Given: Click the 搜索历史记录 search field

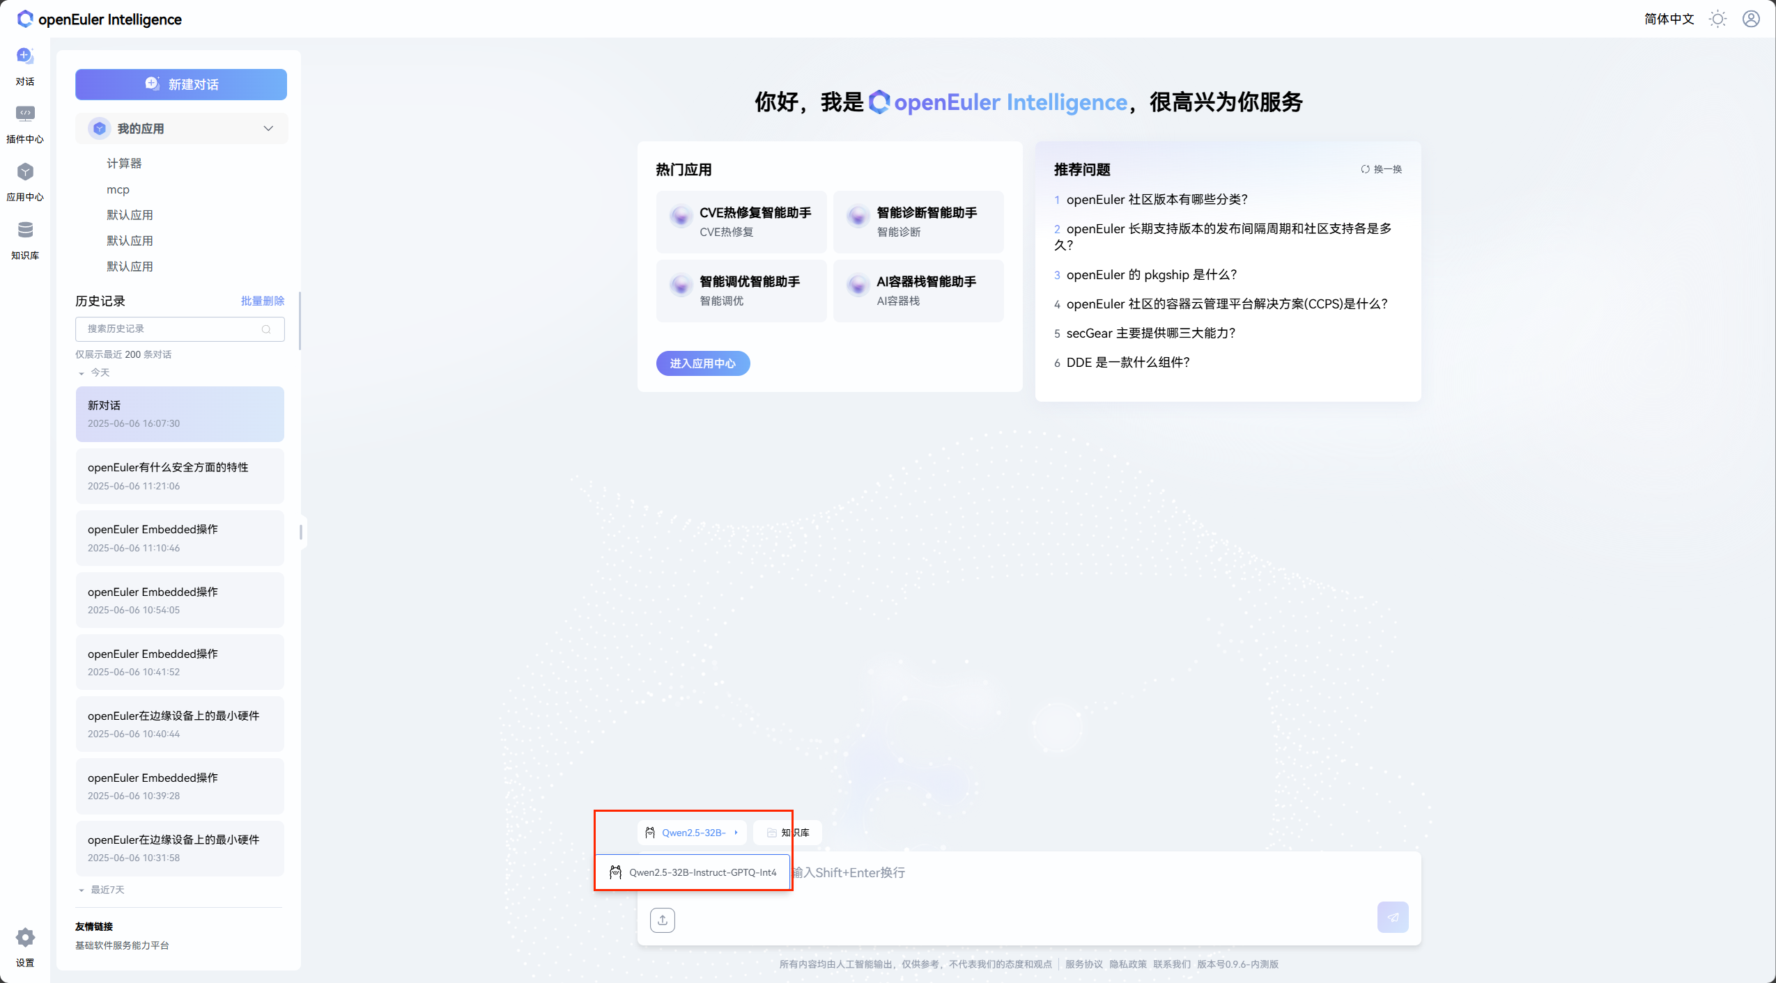Looking at the screenshot, I should [171, 329].
